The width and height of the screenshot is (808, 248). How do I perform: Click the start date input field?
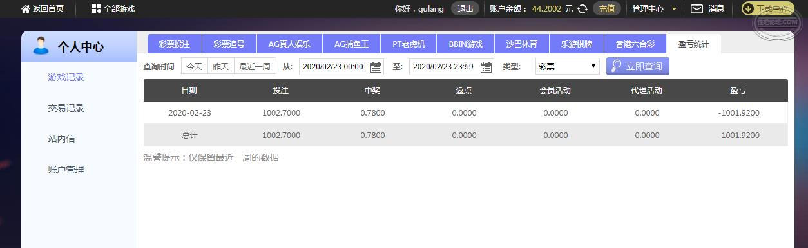(x=334, y=67)
